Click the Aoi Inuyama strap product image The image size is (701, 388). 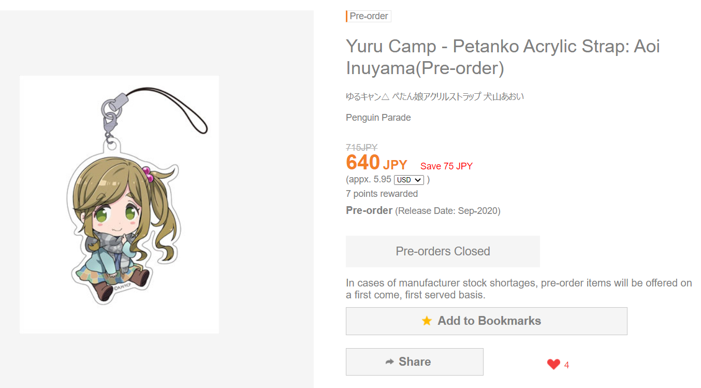tap(119, 205)
